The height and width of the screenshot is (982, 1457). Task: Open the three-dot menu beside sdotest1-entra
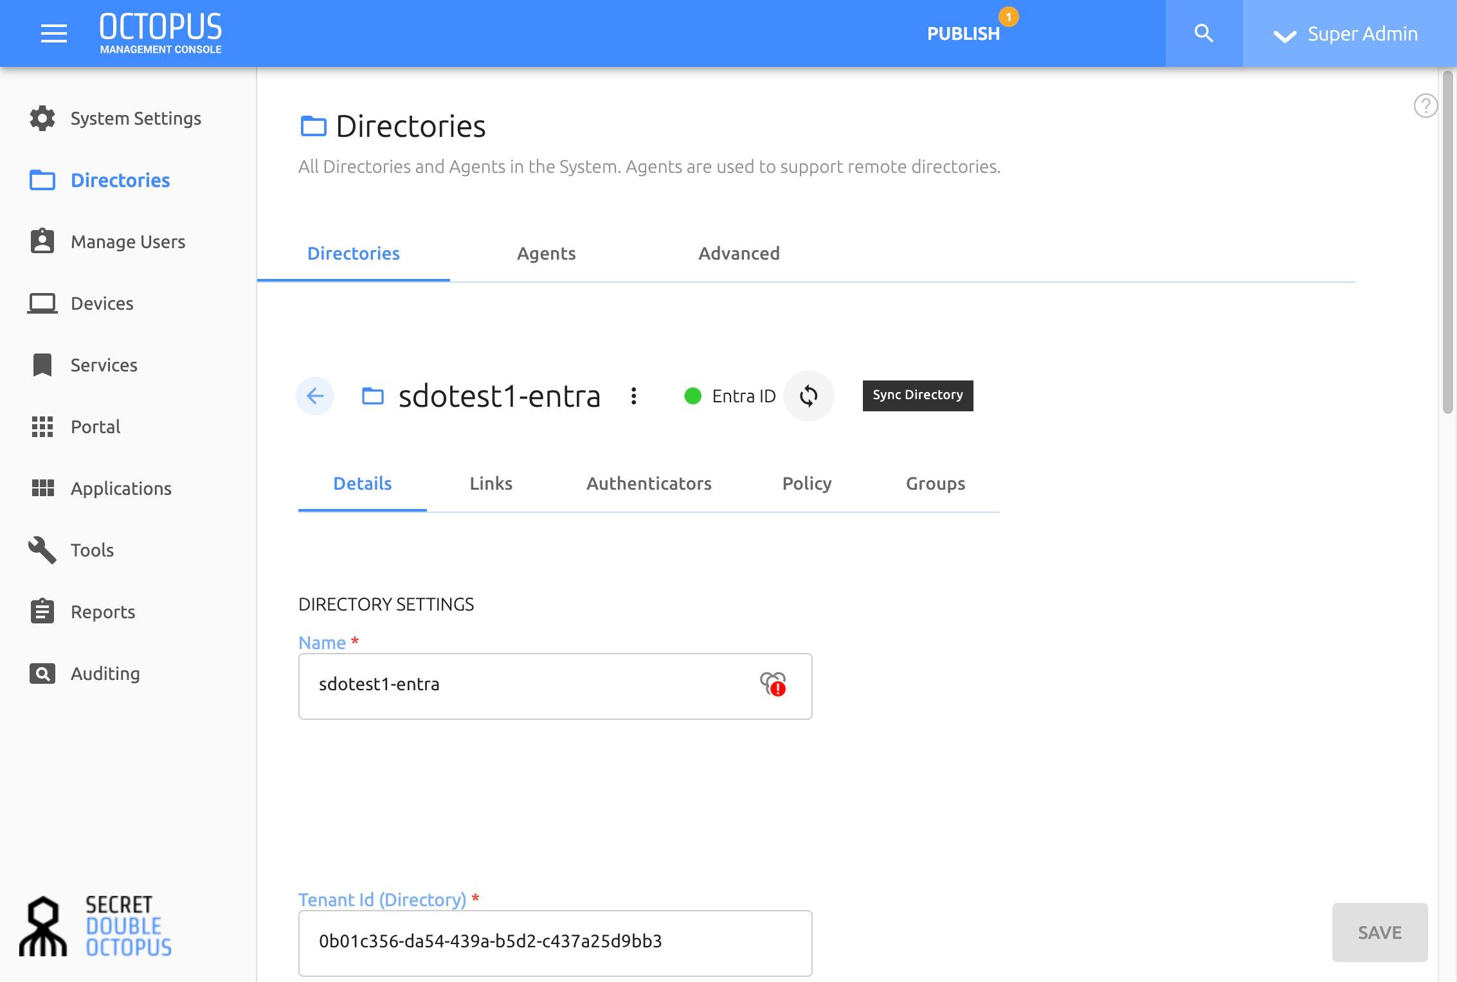(x=634, y=396)
